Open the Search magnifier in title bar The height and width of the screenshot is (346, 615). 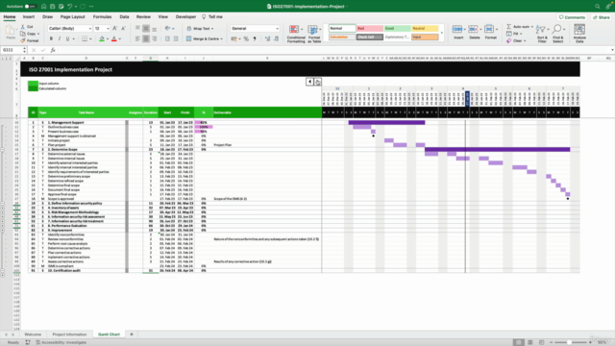(598, 7)
